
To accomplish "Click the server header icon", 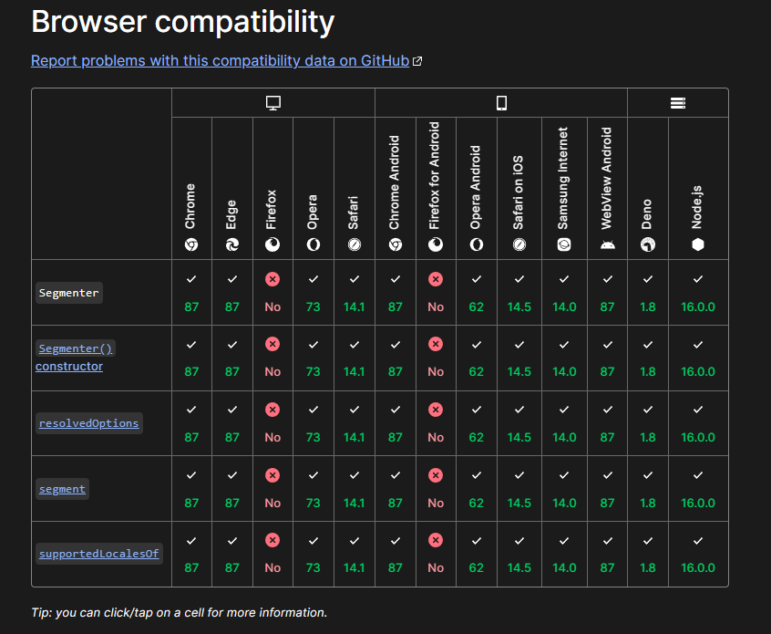I will coord(677,102).
